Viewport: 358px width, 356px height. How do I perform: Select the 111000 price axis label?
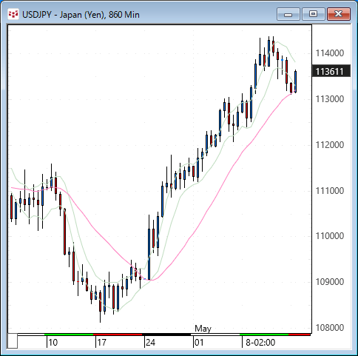329,190
